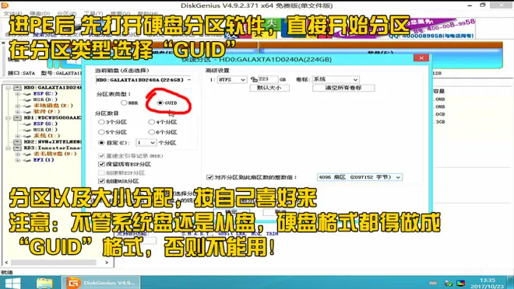The height and width of the screenshot is (289, 514).
Task: Click the lock icon beside size field
Action: (254, 79)
